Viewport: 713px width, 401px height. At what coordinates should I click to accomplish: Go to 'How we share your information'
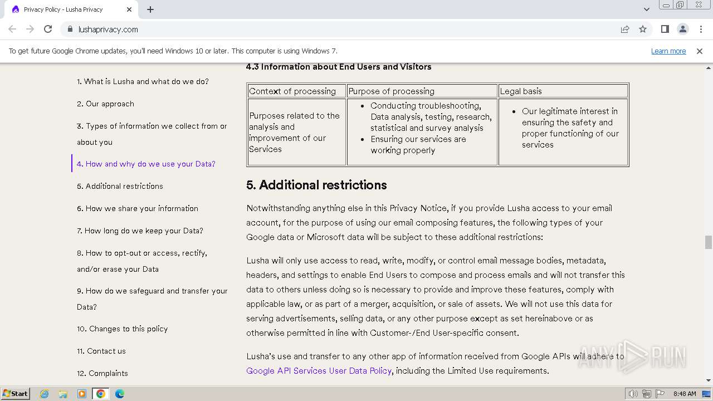pos(138,208)
